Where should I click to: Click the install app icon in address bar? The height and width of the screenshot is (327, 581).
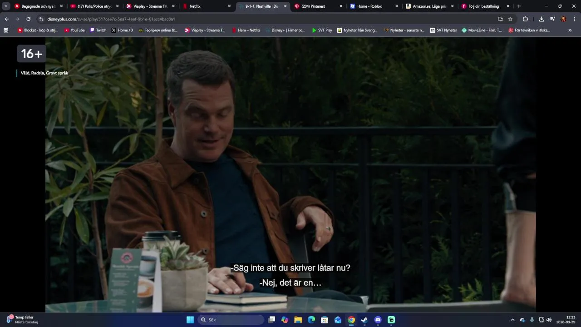coord(500,19)
